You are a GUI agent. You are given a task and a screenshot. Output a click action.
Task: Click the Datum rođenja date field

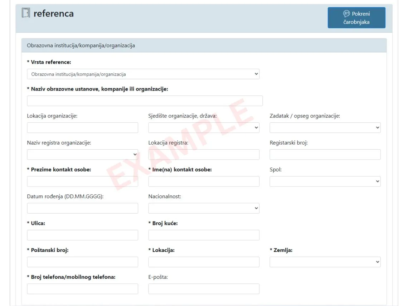[82, 208]
